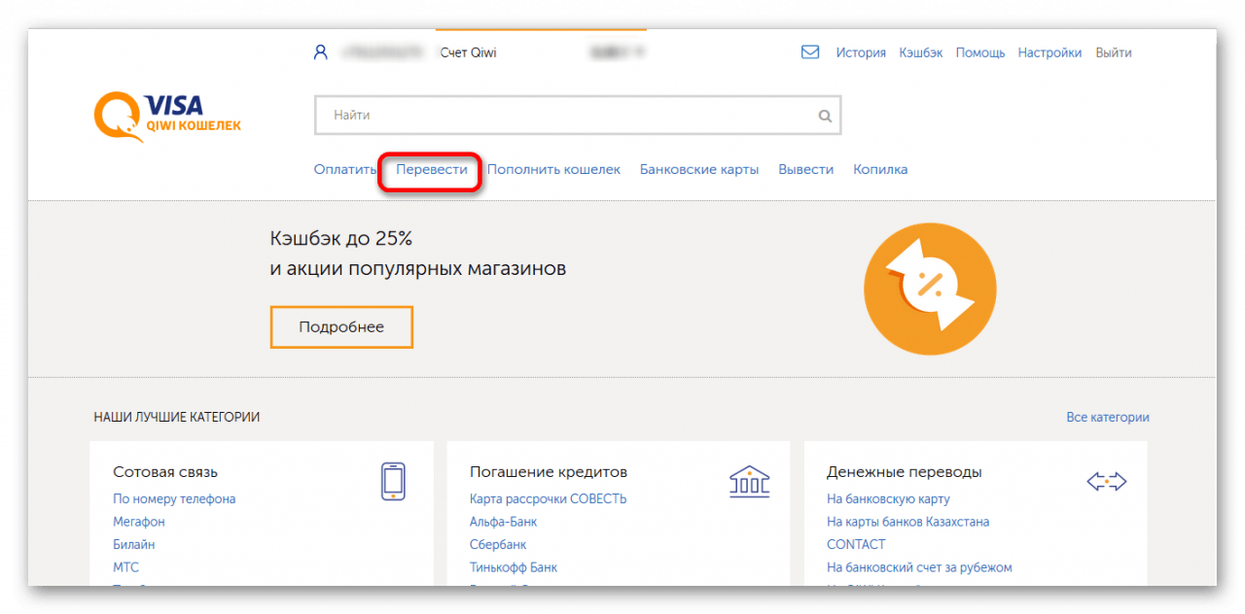Viewport: 1245px width, 614px height.
Task: Click the orange cashback candy icon
Action: pyautogui.click(x=930, y=289)
